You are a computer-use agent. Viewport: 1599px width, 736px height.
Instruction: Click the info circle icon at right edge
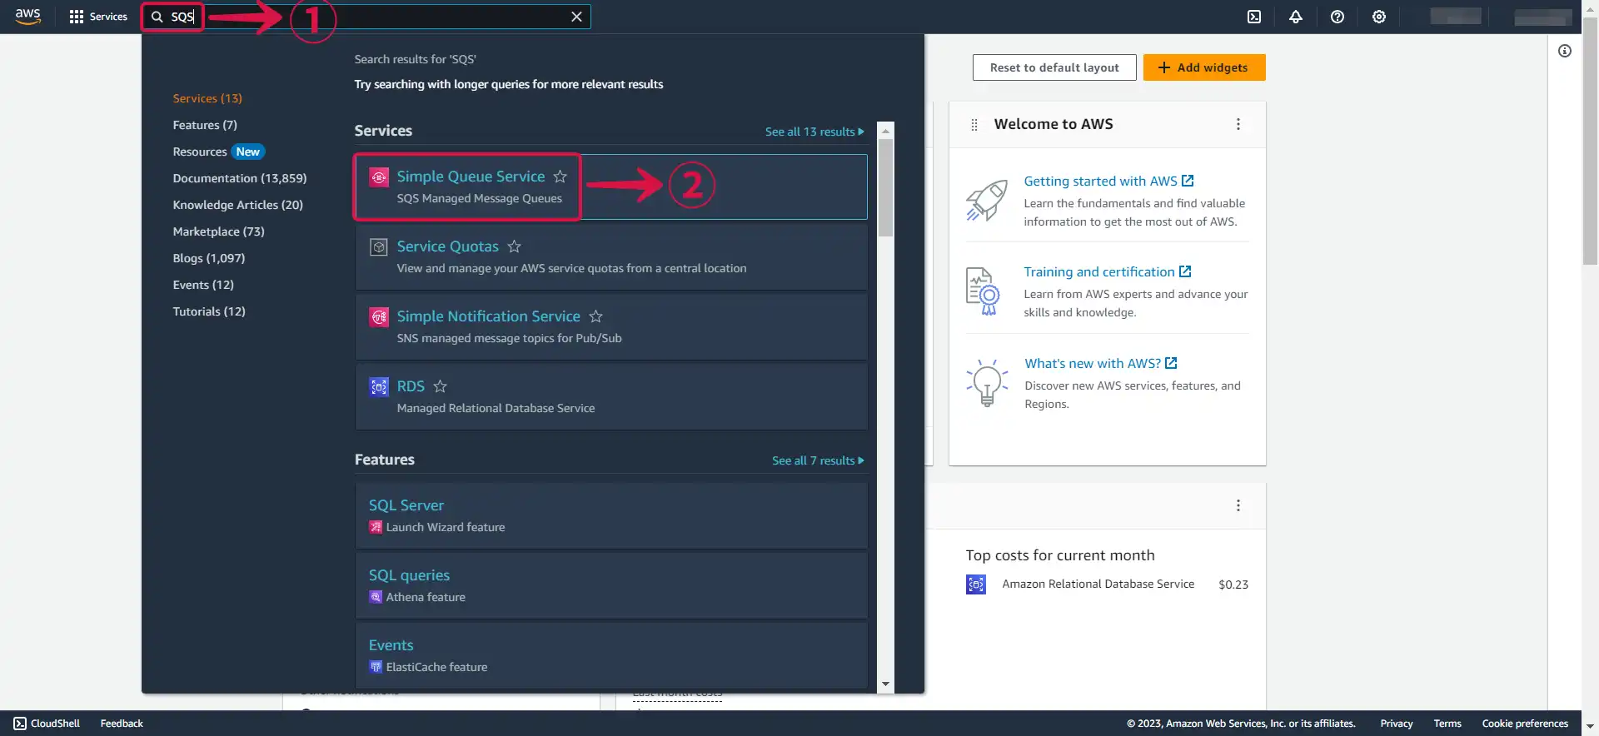point(1565,51)
